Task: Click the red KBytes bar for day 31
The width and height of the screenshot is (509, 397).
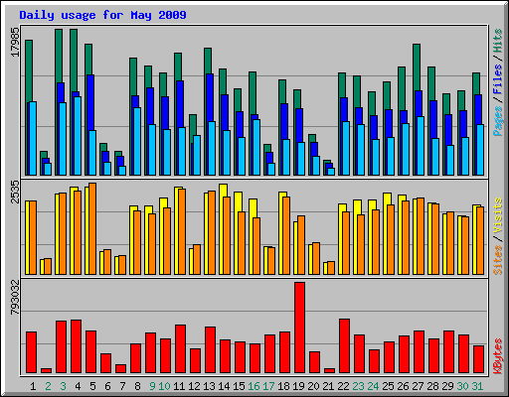Action: pos(479,359)
